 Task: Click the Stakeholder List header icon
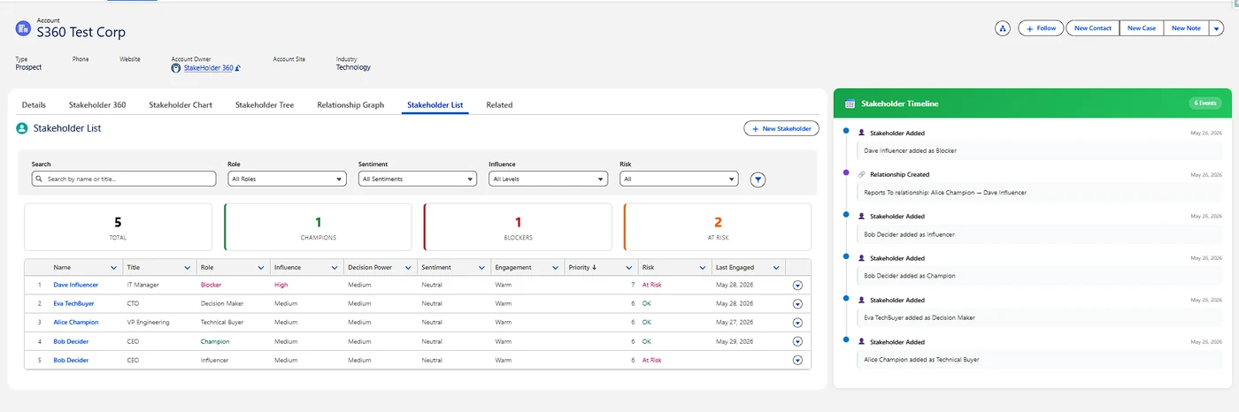coord(22,128)
